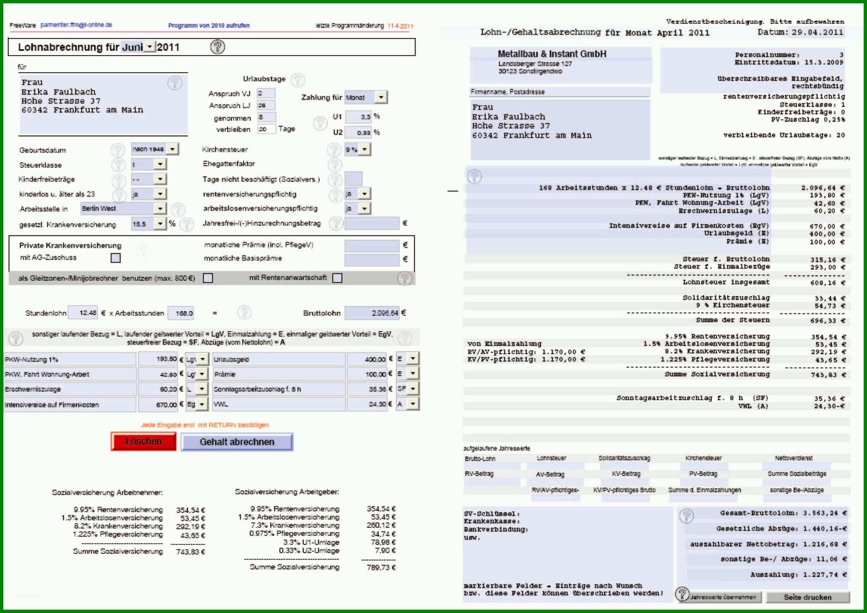Open Steuerklasse help question mark
Screen dimensions: 867x613
pyautogui.click(x=118, y=165)
